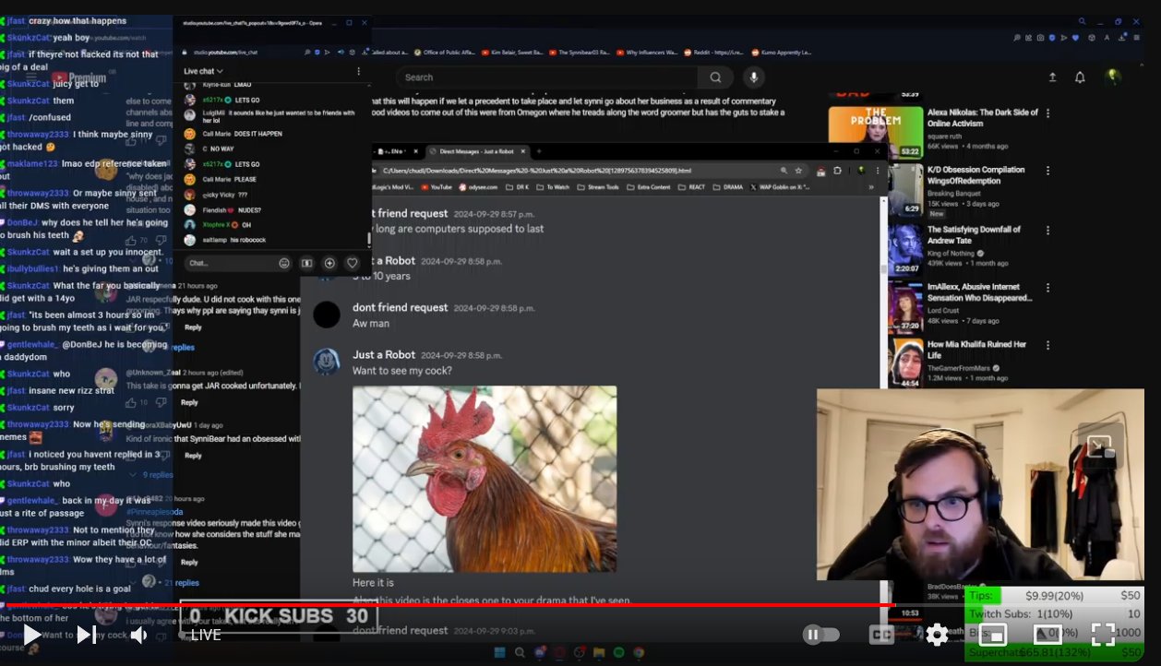1161x666 pixels.
Task: Enter fullscreen mode
Action: coord(1103,635)
